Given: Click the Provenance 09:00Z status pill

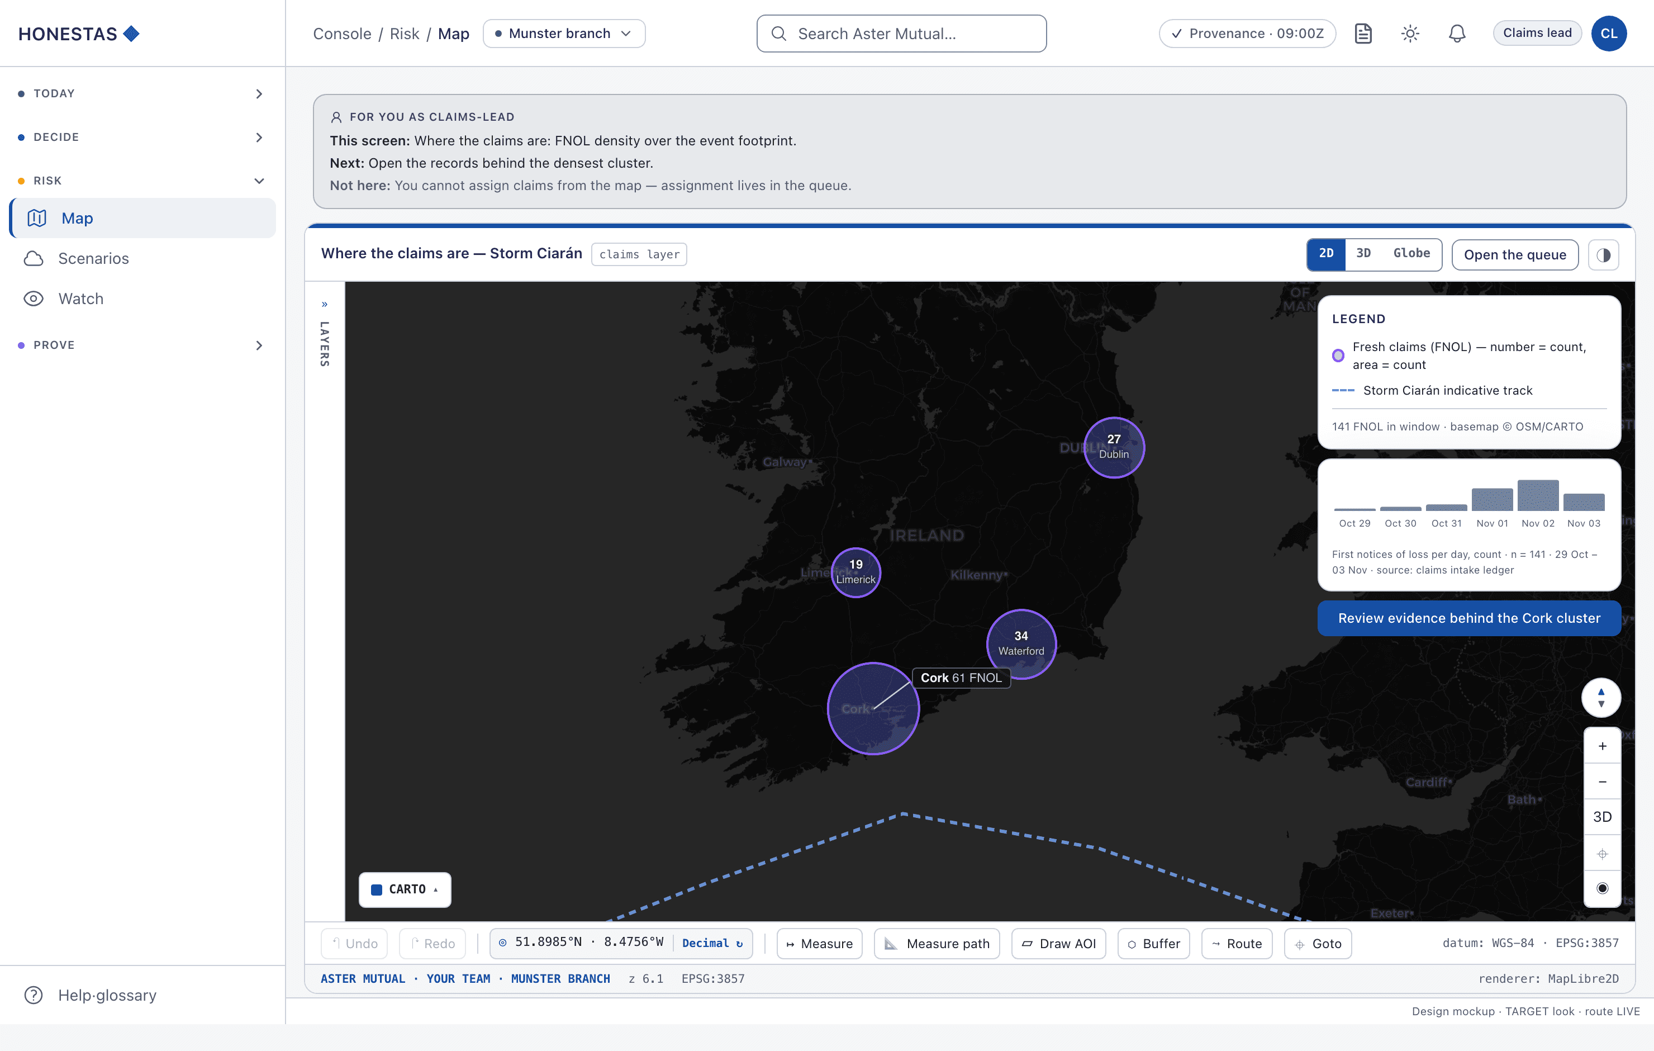Looking at the screenshot, I should coord(1247,34).
